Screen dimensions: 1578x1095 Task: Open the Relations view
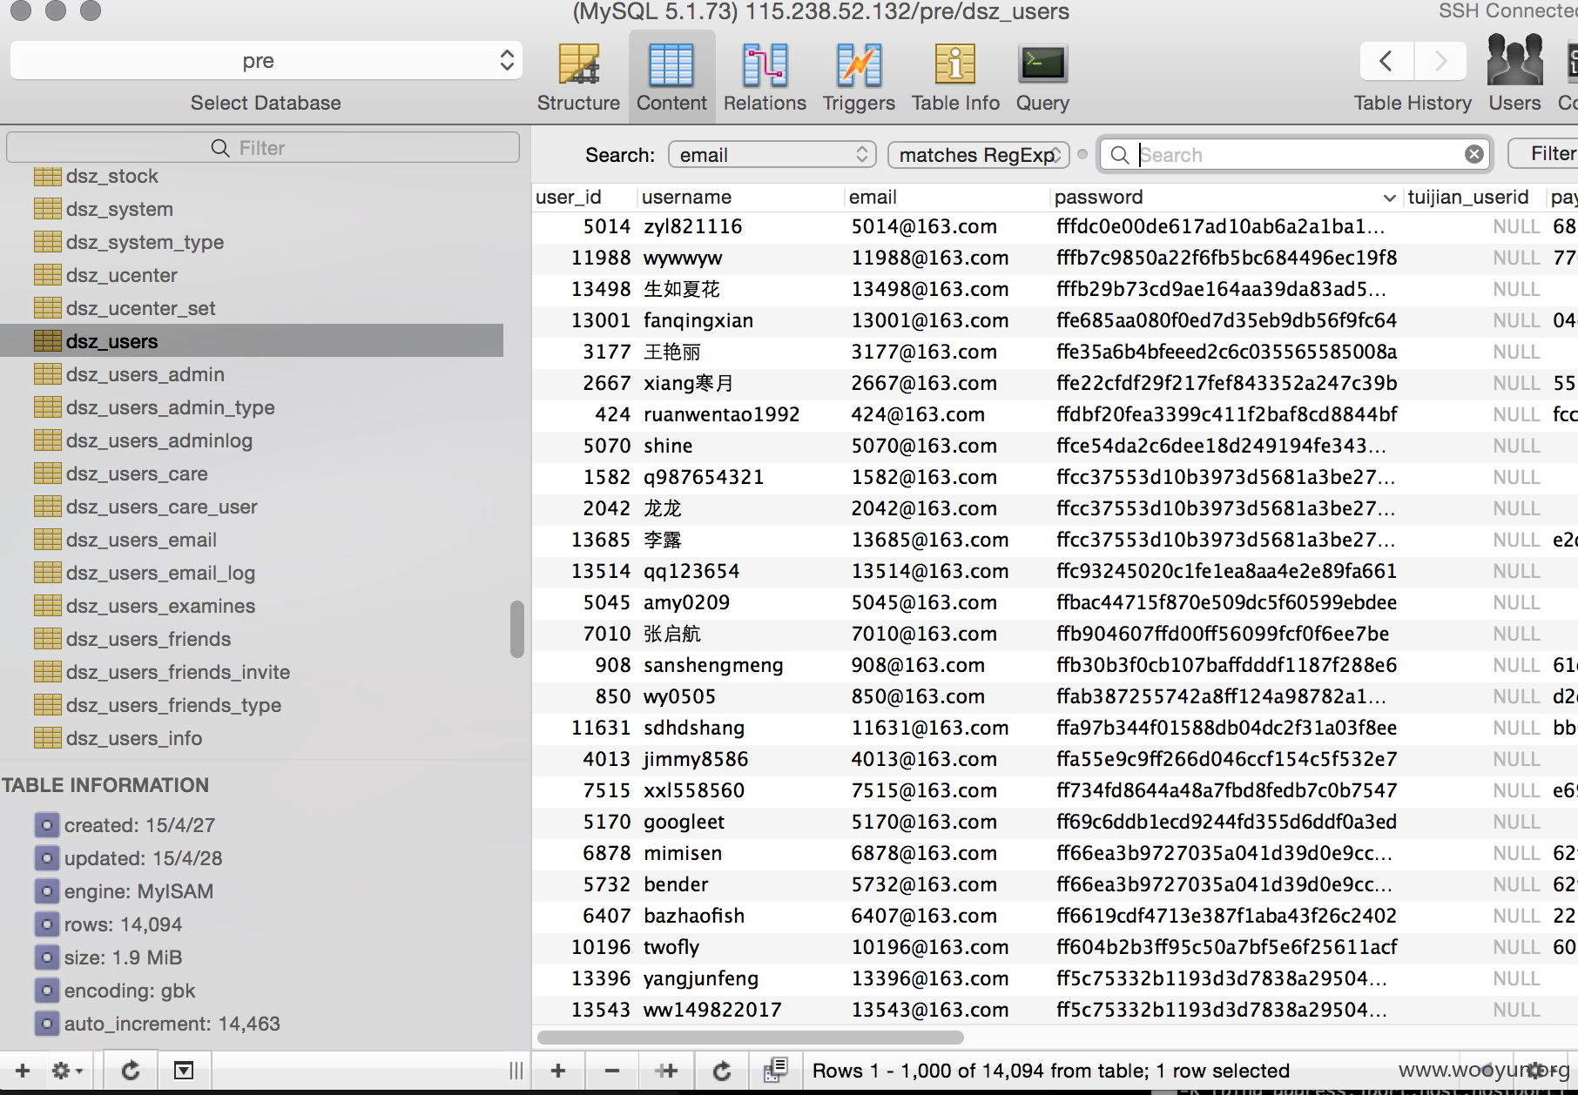click(x=765, y=78)
